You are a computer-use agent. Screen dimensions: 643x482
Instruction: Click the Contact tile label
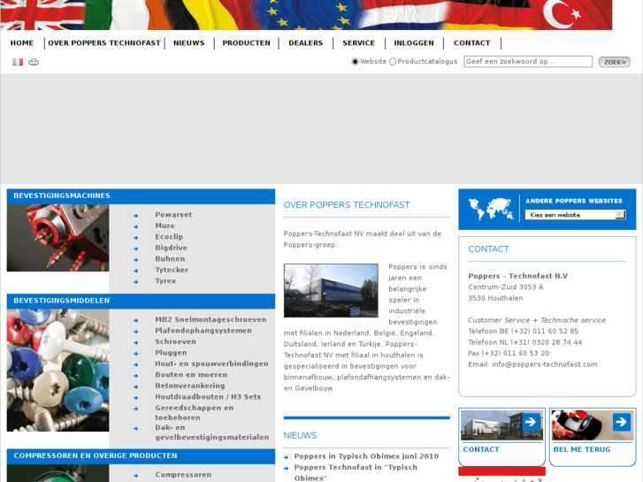coord(481,449)
